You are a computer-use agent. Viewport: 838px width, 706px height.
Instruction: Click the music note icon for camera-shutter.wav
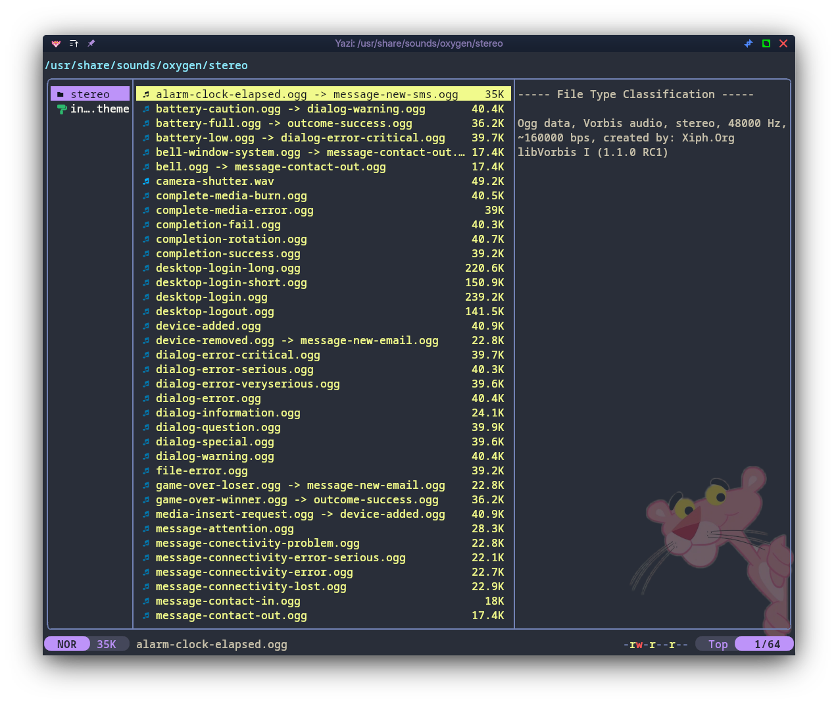(x=146, y=182)
